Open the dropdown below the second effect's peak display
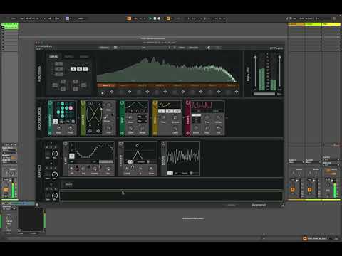The height and width of the screenshot is (256, 342). 141,161
